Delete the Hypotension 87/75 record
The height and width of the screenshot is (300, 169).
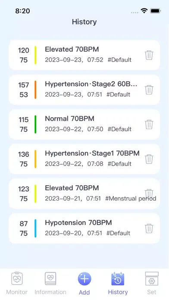(x=149, y=228)
